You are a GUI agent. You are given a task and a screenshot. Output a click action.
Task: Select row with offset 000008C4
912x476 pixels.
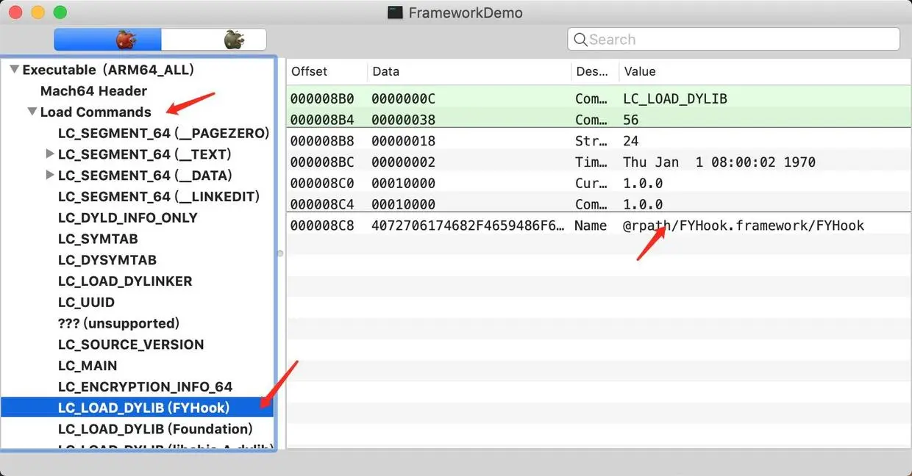point(599,204)
